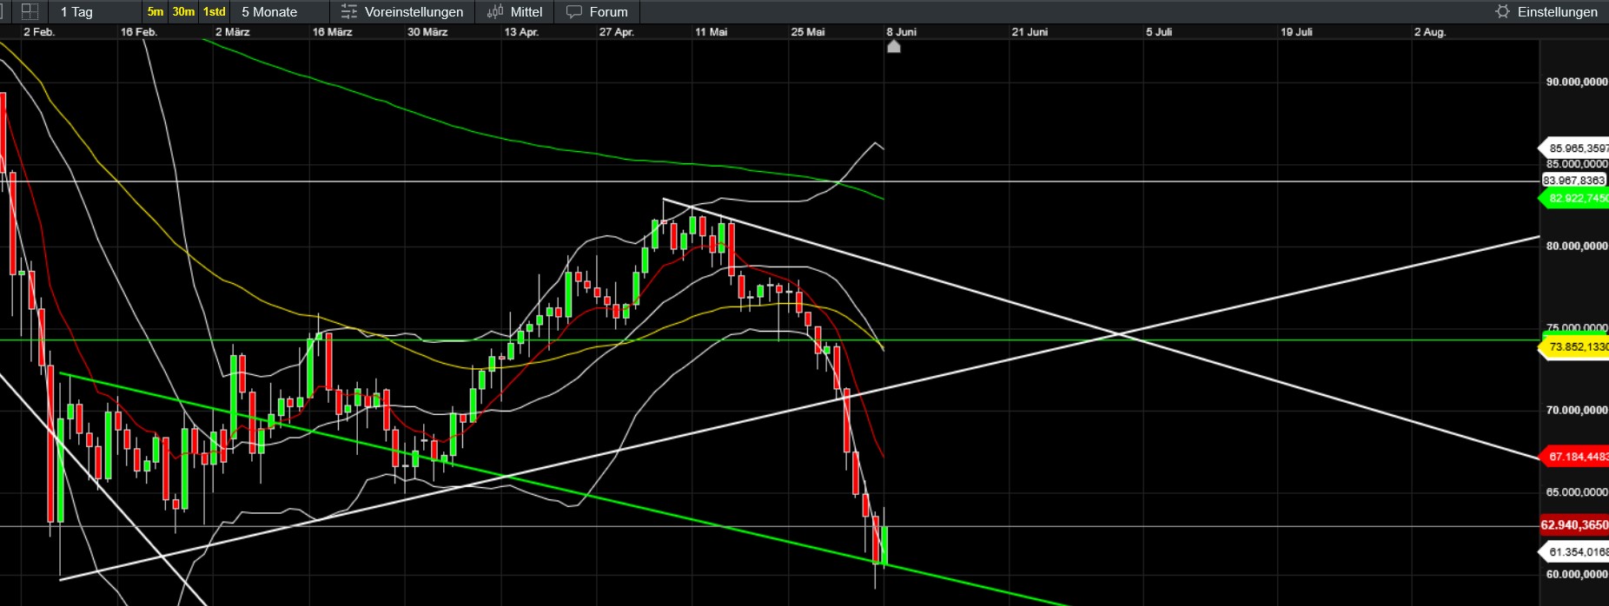Open the Mittel chart type menu
The width and height of the screenshot is (1609, 606).
[x=515, y=11]
